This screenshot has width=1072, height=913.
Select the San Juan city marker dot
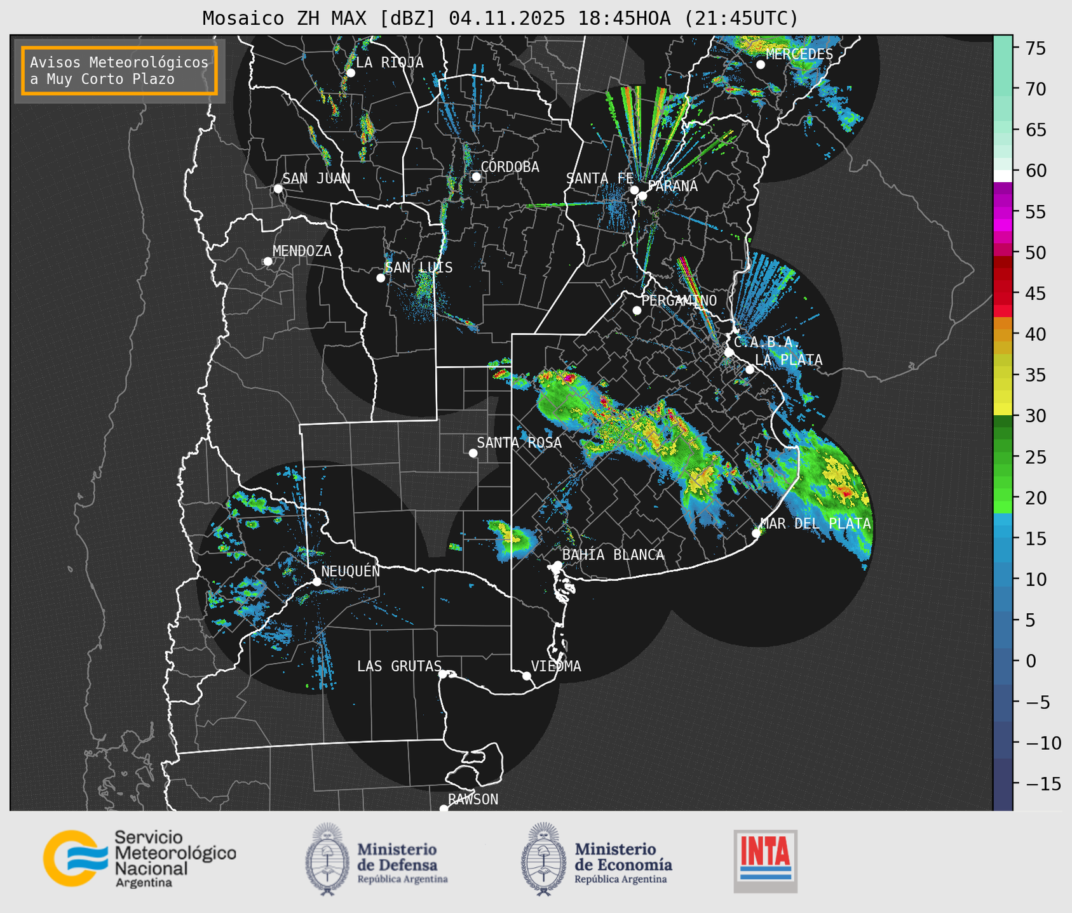(x=278, y=189)
